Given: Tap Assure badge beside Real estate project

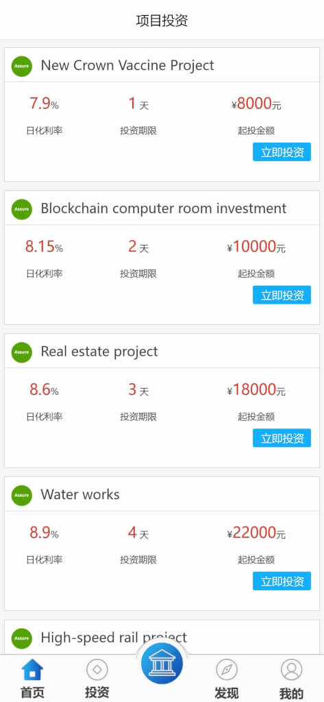Looking at the screenshot, I should coord(22,352).
